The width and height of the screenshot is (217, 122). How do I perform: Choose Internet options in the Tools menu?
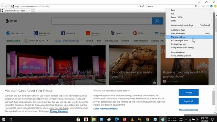tap(189, 52)
